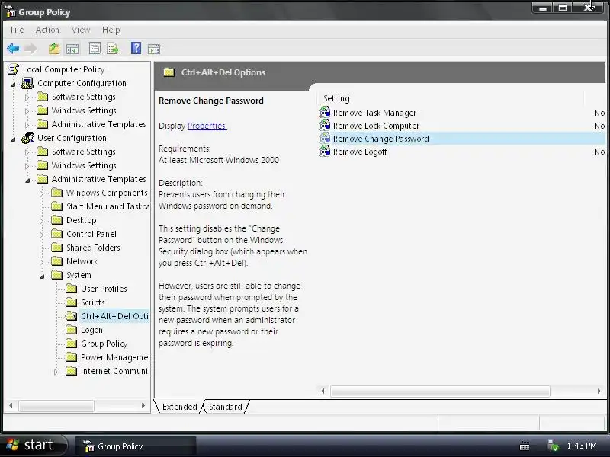Image resolution: width=610 pixels, height=457 pixels.
Task: Click the Remove Logoff policy icon
Action: click(x=325, y=151)
